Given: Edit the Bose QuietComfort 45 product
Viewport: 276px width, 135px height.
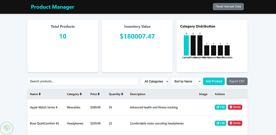Looking at the screenshot, I should point(220,123).
